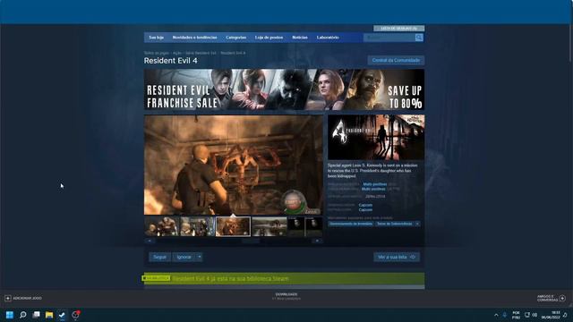
Task: Focus the store search input field
Action: 389,38
